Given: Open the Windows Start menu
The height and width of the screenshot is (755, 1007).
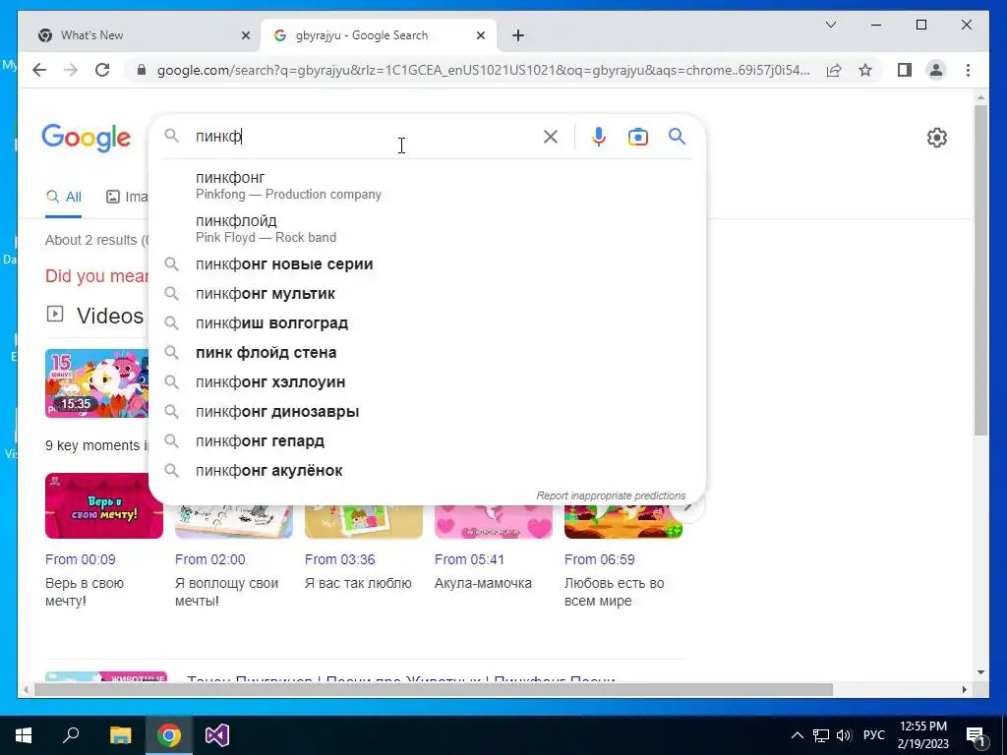Looking at the screenshot, I should tap(24, 735).
